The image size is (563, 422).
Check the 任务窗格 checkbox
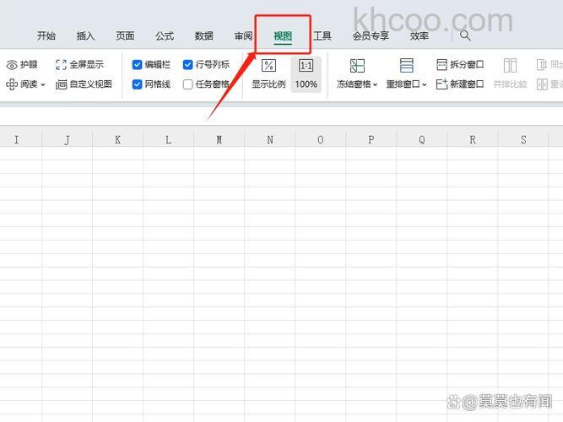(187, 84)
